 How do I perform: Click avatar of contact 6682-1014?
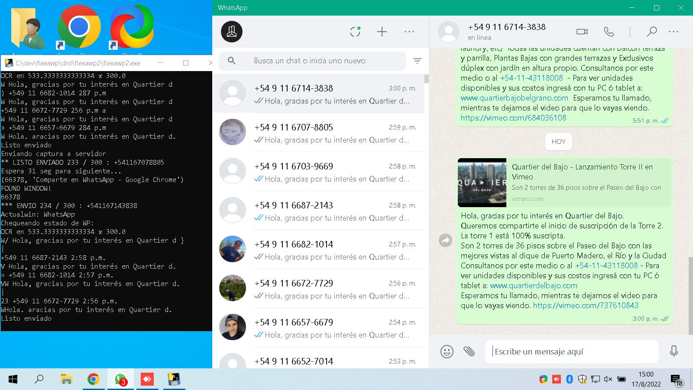click(x=233, y=249)
